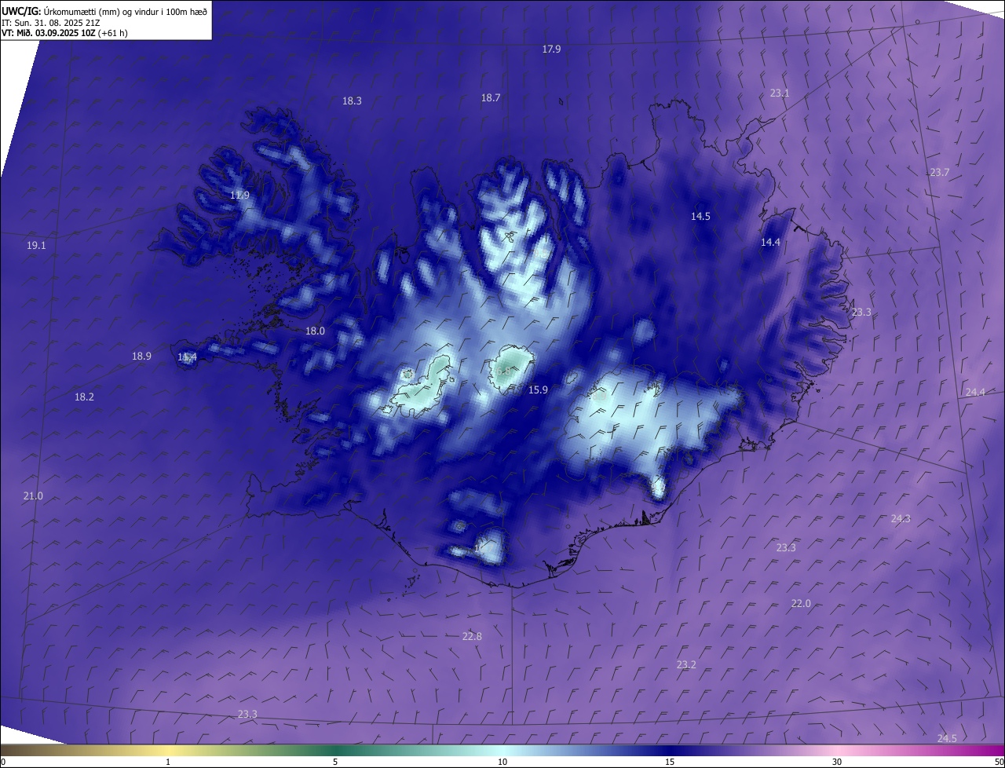Viewport: 1005px width, 768px height.
Task: Click the color scale tick labeled 50
Action: 999,762
